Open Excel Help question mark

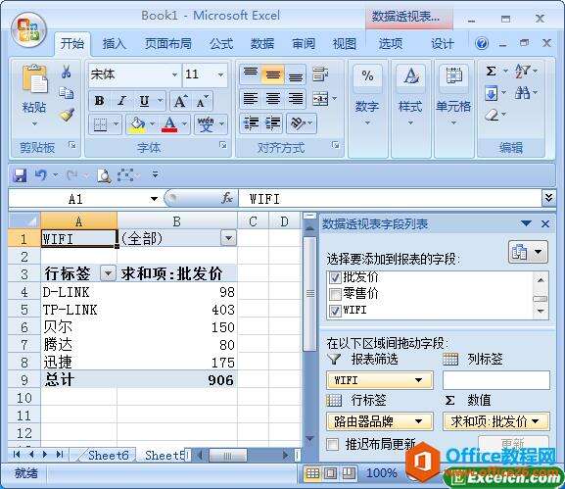click(x=482, y=44)
